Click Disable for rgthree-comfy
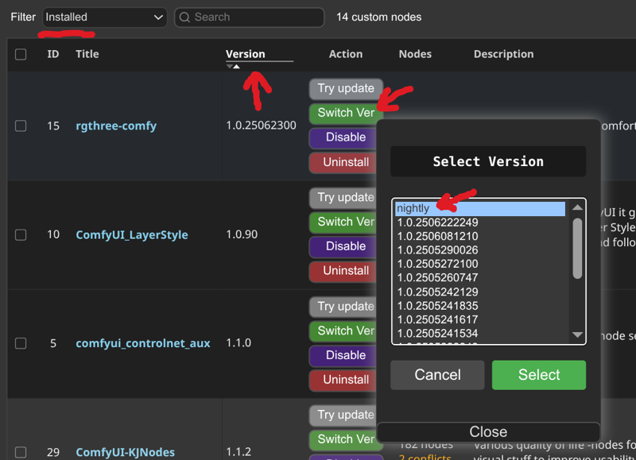 click(x=343, y=137)
